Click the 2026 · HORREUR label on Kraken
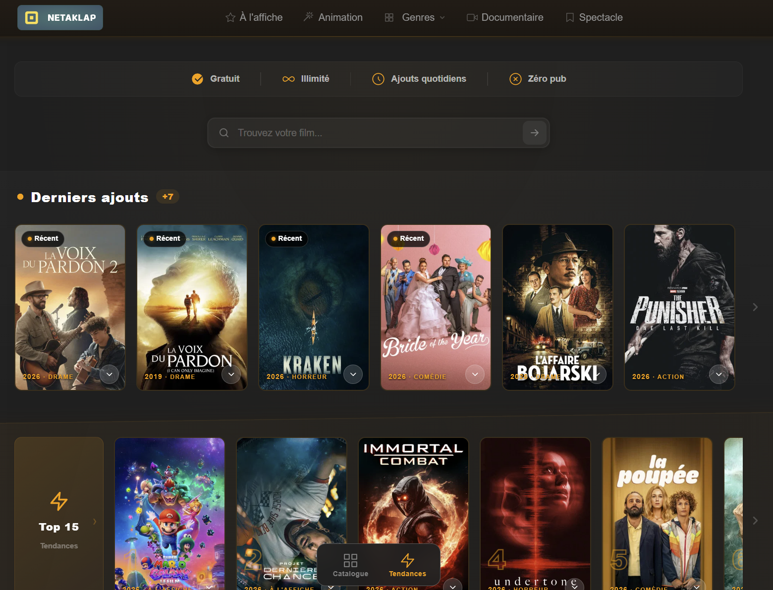 297,377
